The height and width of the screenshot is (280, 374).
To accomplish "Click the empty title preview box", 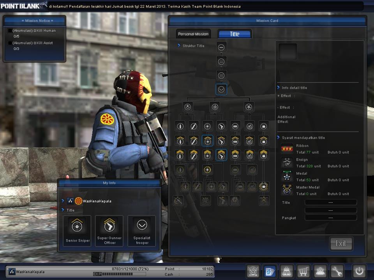I will 288,51.
